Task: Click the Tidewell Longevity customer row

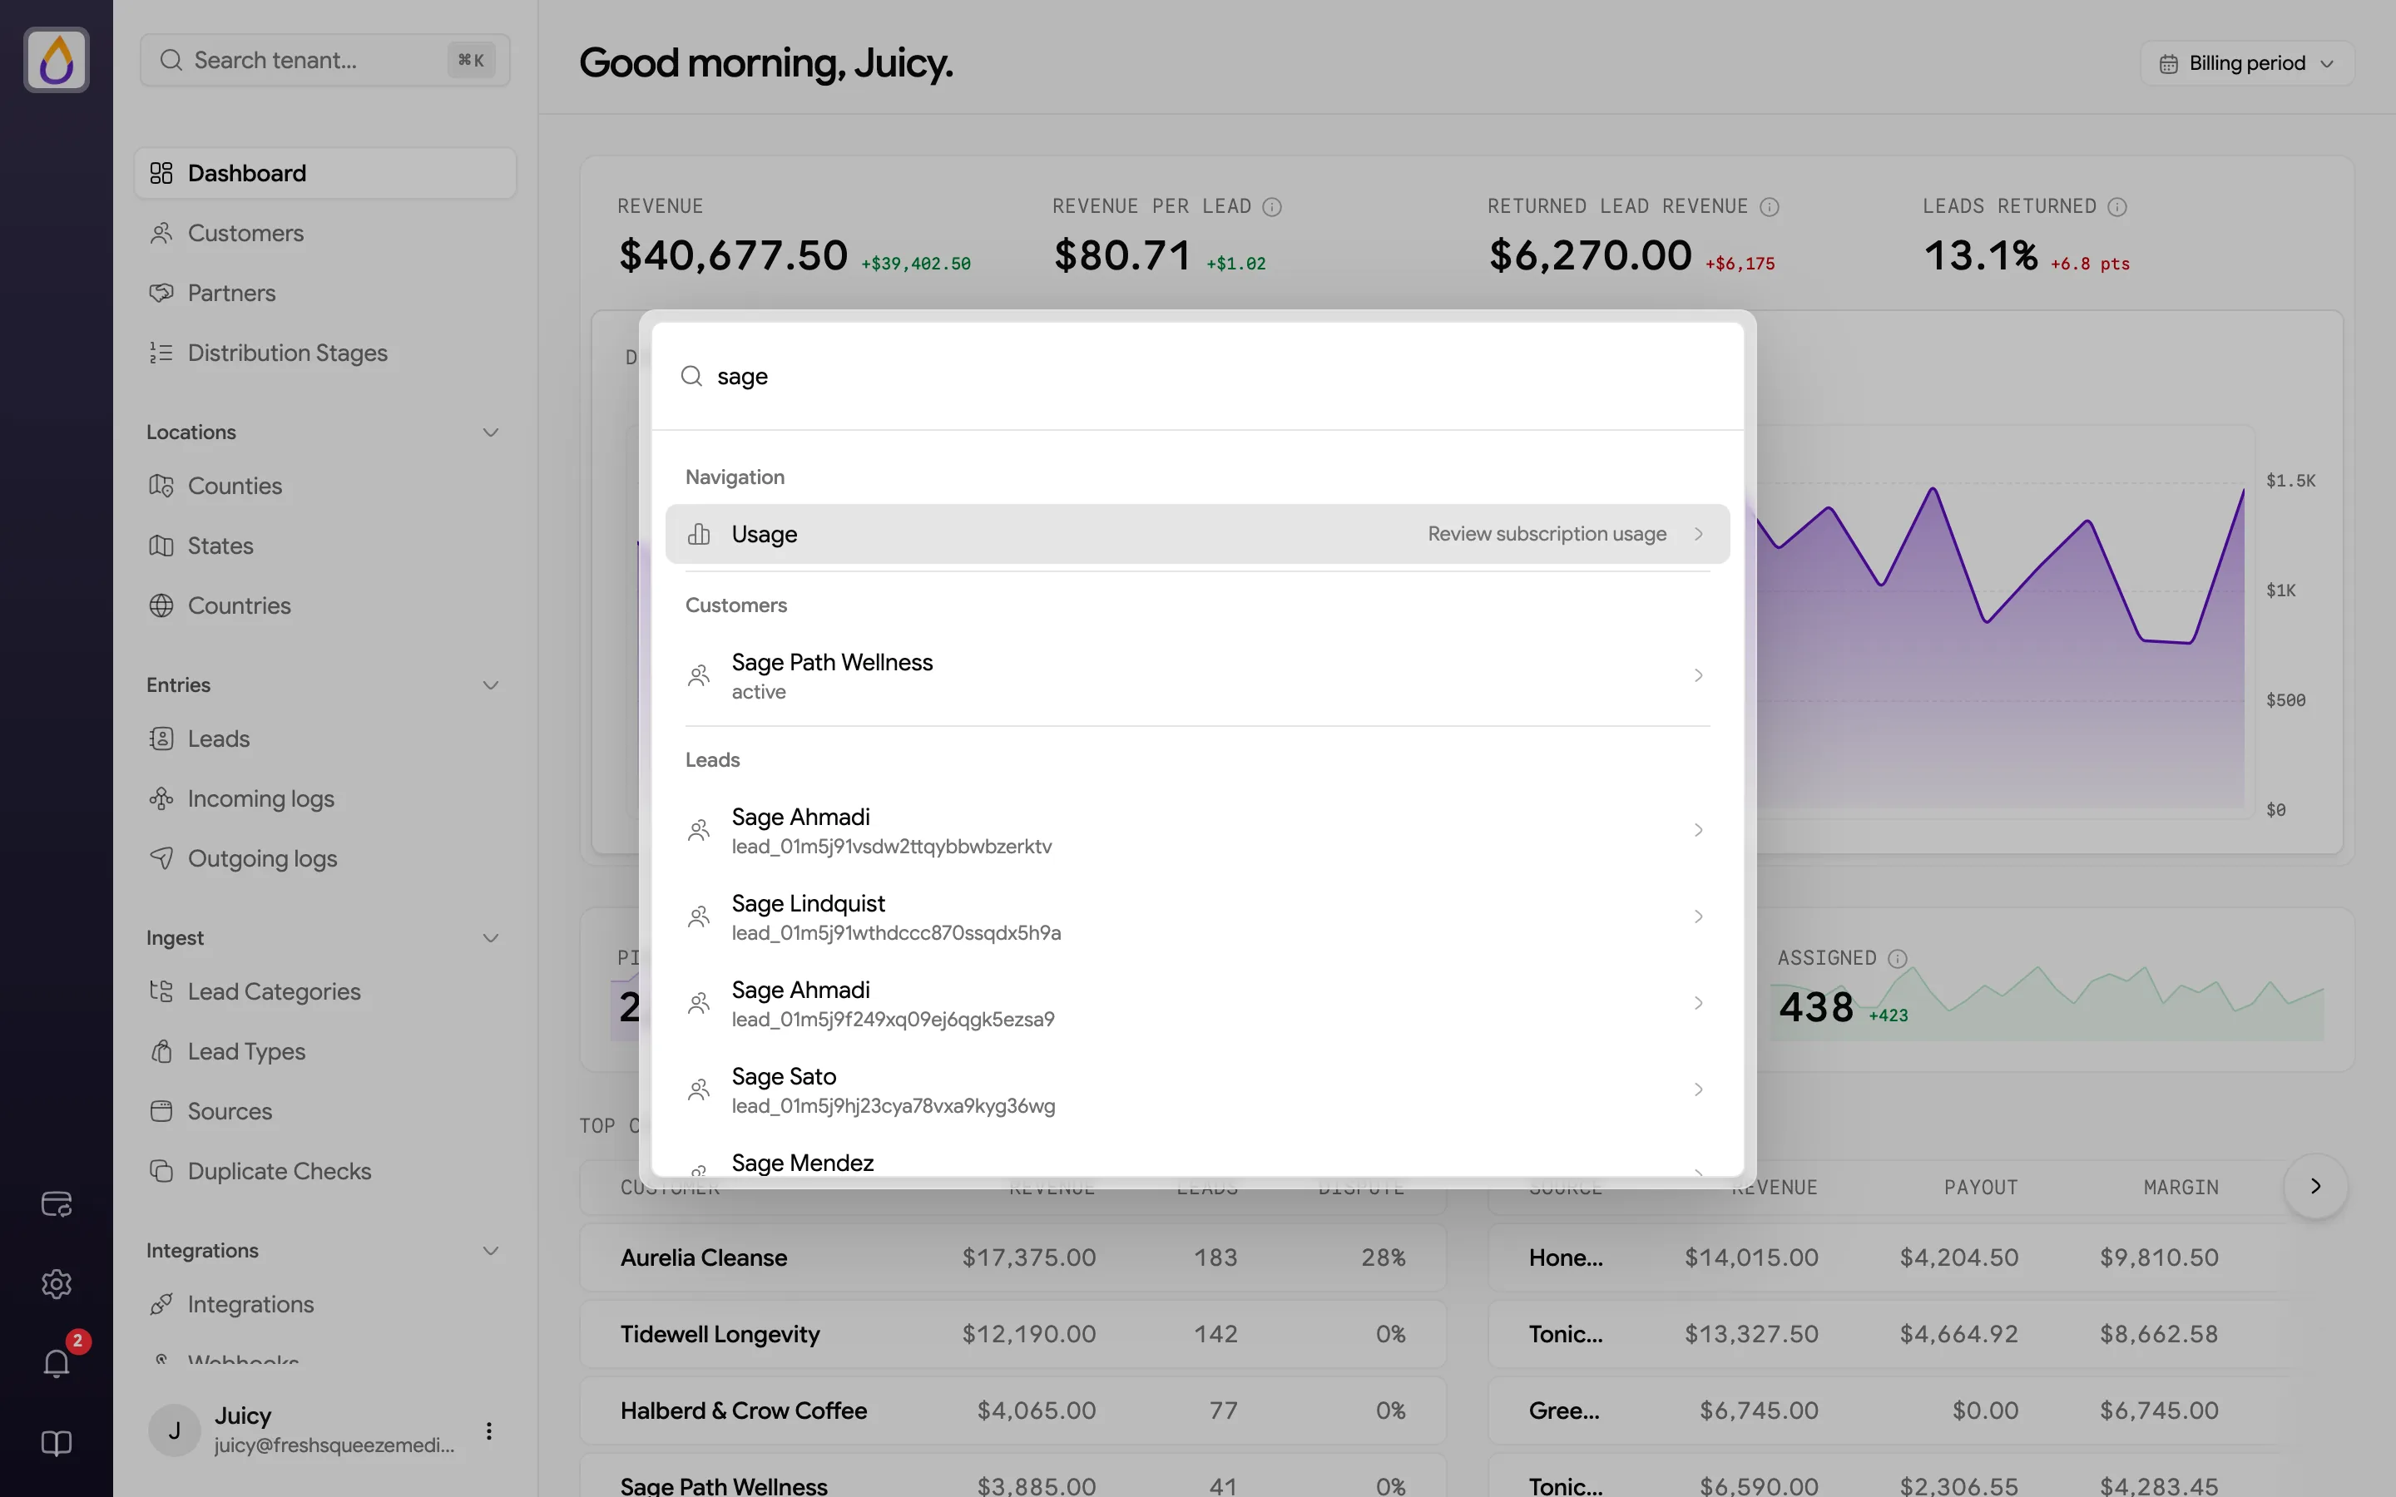Action: 1012,1334
